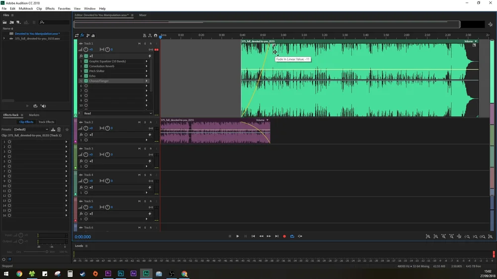Open the Multitrack menu

26,8
